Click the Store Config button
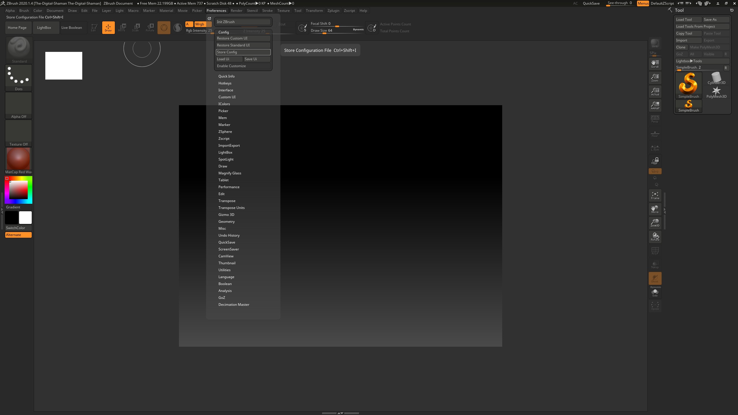Screen dimensions: 738x415 tap(243, 52)
